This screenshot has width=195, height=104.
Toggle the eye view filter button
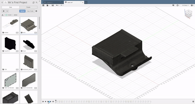pyautogui.click(x=3, y=11)
